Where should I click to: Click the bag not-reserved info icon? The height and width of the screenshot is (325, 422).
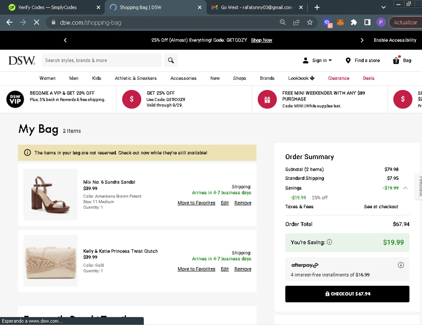tap(27, 153)
